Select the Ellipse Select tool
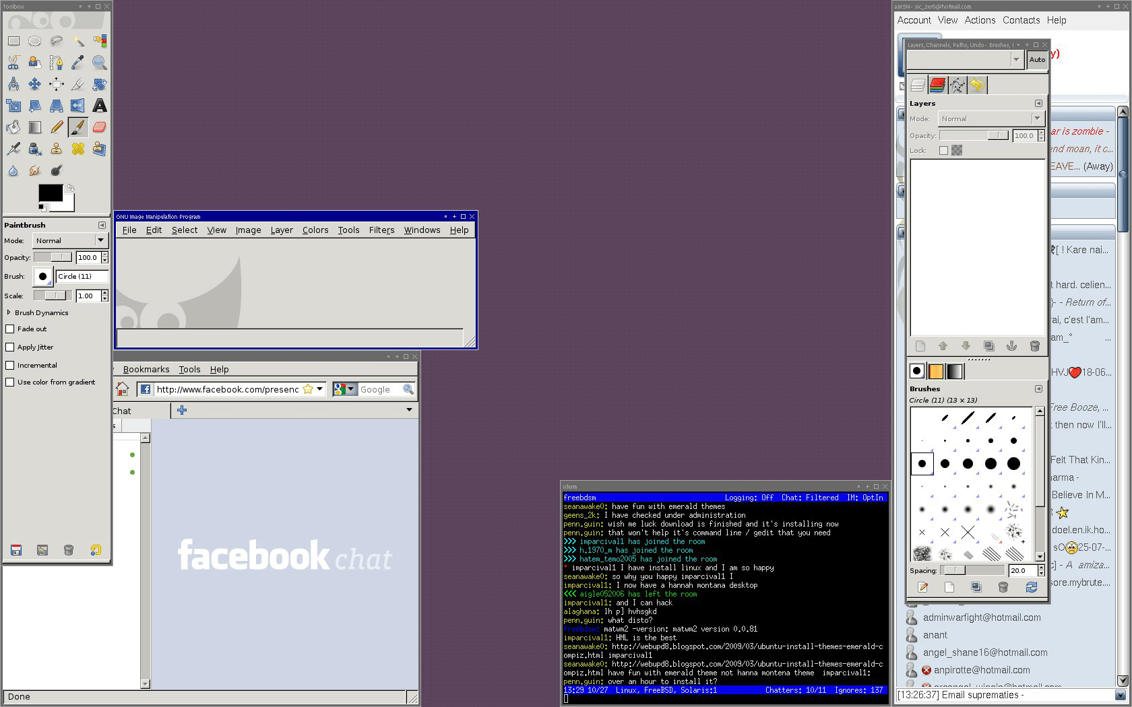Image resolution: width=1132 pixels, height=707 pixels. click(x=35, y=41)
